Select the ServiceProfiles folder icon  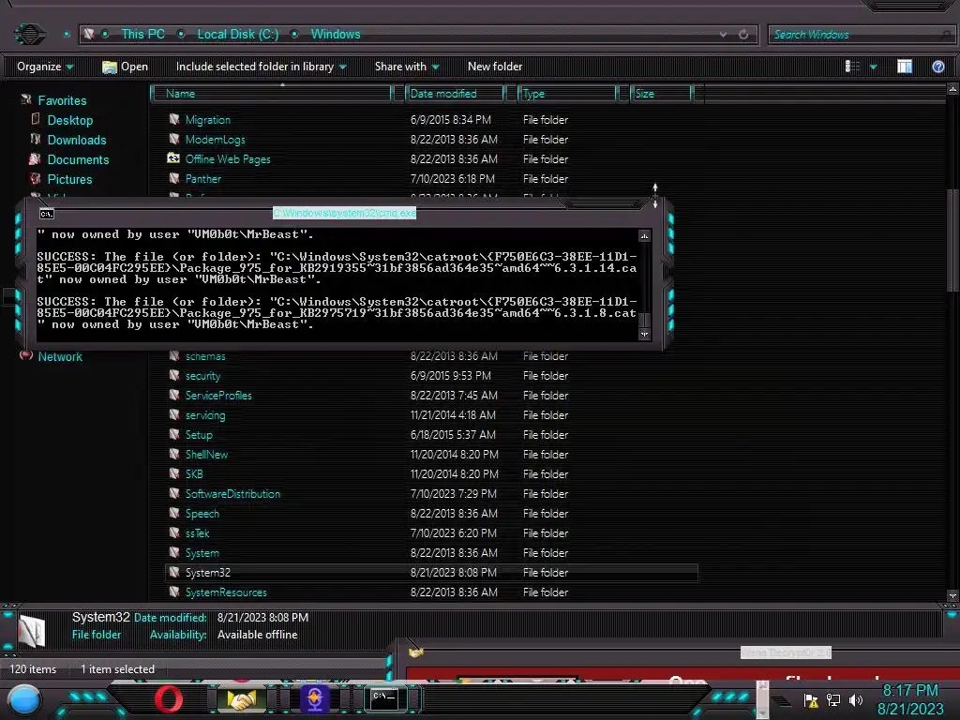tap(174, 395)
